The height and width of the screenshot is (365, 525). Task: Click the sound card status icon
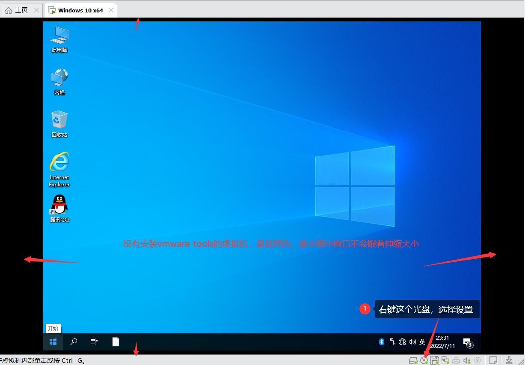(467, 360)
